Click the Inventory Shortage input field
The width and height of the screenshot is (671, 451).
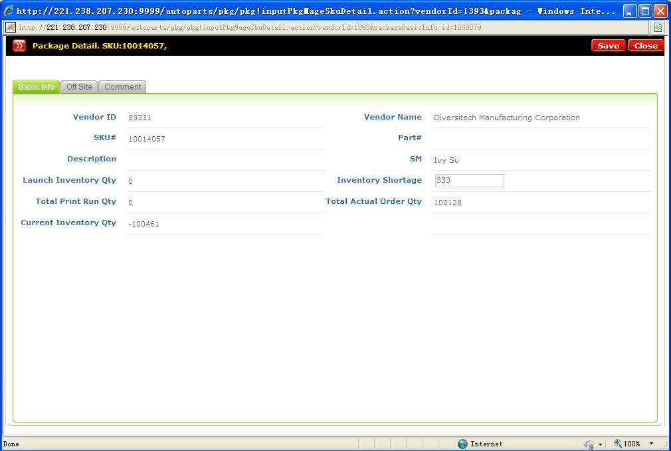pyautogui.click(x=469, y=181)
